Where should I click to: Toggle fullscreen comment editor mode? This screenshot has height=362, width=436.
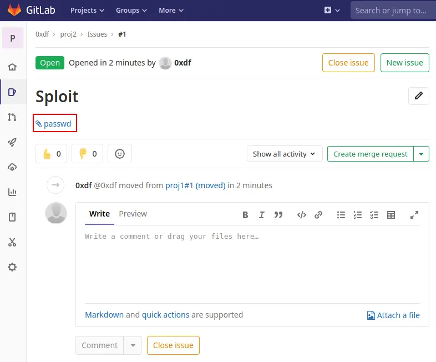pos(414,215)
